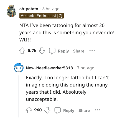125x118 pixels.
Task: Share oh-potato's comment
Action: point(79,51)
